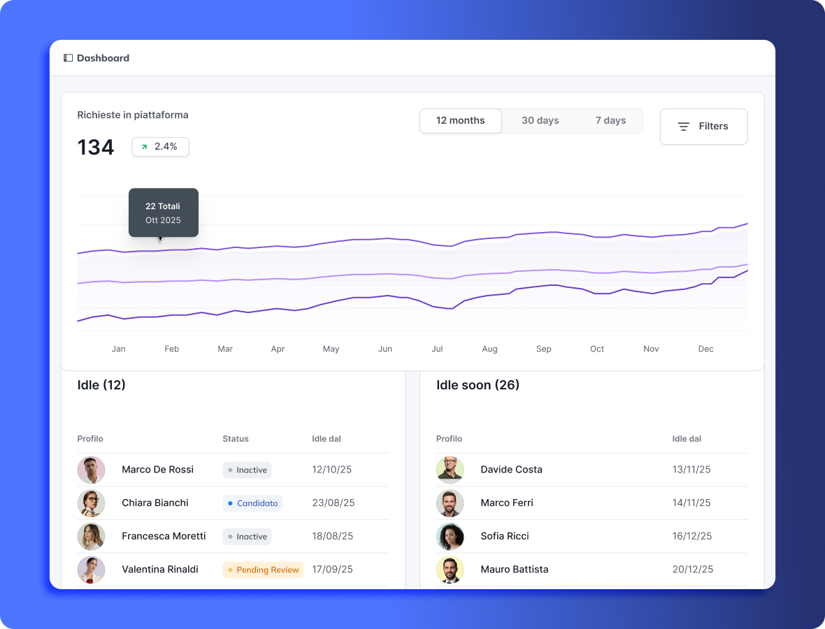Click the green trend arrow icon
The image size is (825, 629).
[144, 147]
